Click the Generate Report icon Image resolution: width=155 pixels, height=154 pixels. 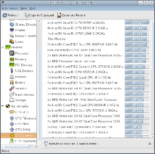coord(59,15)
